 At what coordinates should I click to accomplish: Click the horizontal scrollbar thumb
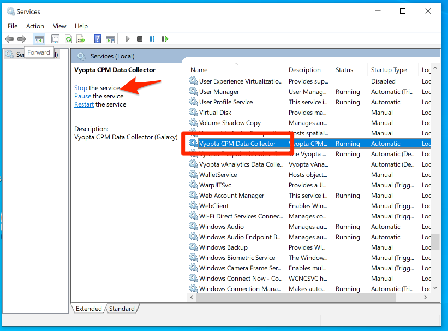(296, 297)
